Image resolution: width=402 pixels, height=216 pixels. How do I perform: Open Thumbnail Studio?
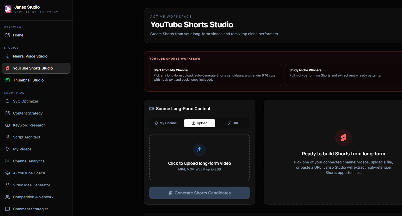point(36,80)
